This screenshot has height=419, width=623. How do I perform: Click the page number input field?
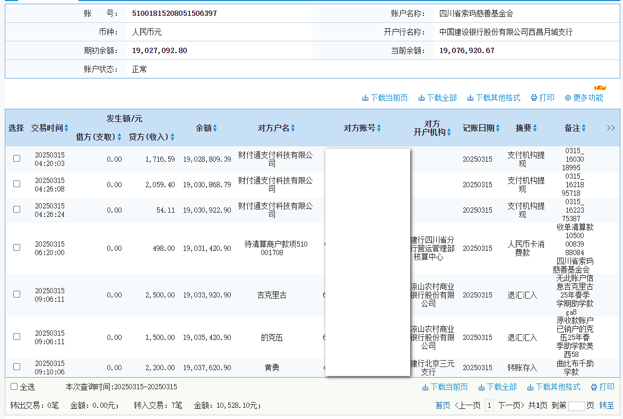(576, 406)
